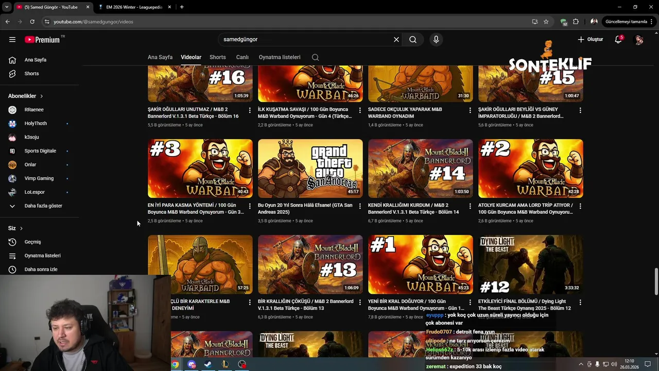Start voice search with microphone icon
This screenshot has width=659, height=371.
coord(436,39)
